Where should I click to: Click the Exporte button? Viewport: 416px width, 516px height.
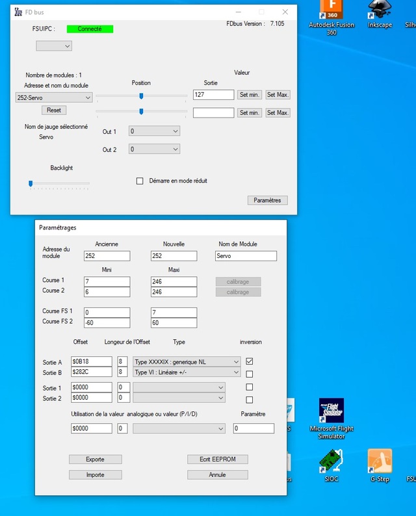[x=95, y=459]
